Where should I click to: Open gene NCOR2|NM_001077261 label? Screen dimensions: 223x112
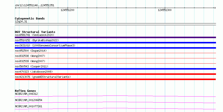pyautogui.click(x=29, y=106)
